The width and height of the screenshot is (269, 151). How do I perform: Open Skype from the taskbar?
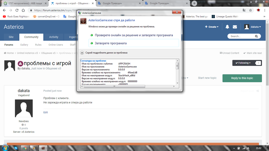(16, 148)
